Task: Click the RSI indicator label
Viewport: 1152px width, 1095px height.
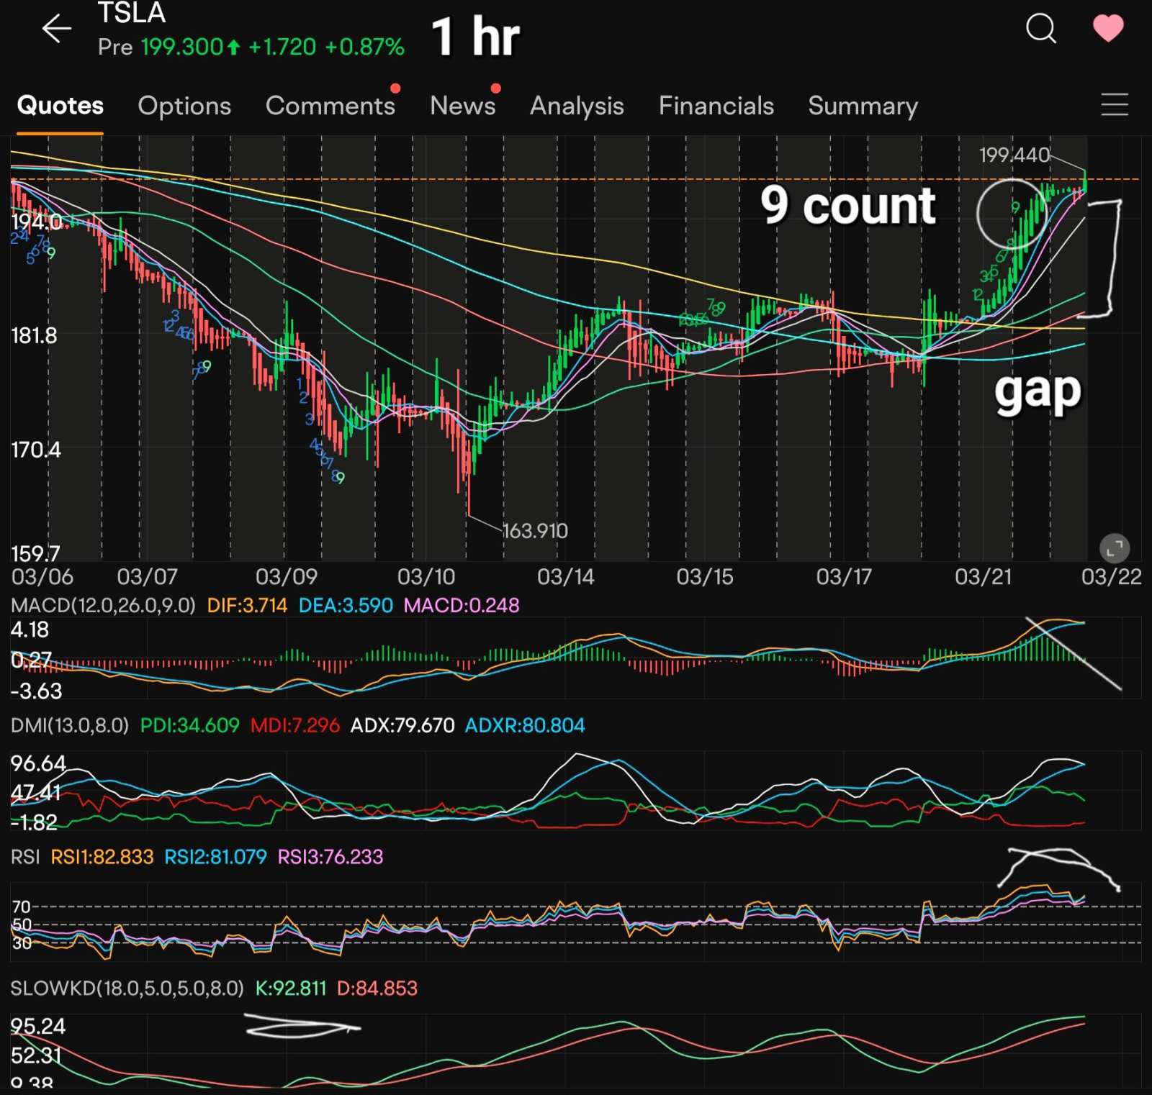Action: (x=25, y=857)
